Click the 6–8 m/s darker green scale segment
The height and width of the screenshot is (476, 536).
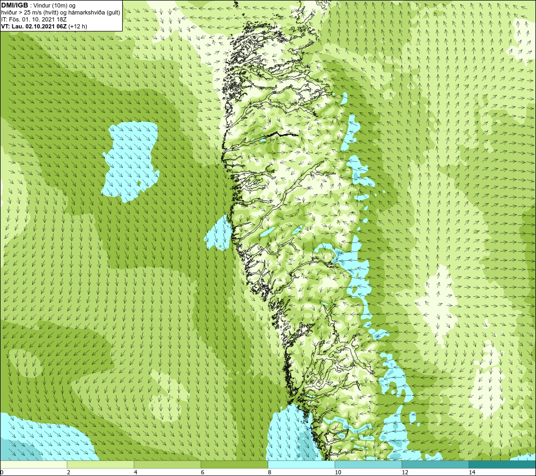(235, 464)
